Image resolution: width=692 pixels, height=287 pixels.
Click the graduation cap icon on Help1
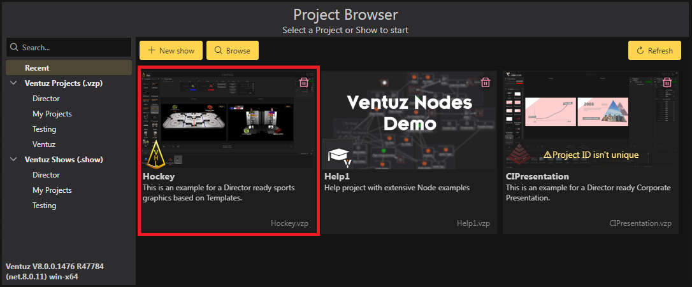point(336,155)
